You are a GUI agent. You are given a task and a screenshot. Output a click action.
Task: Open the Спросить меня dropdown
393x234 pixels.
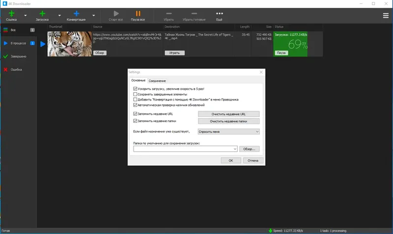(x=228, y=131)
